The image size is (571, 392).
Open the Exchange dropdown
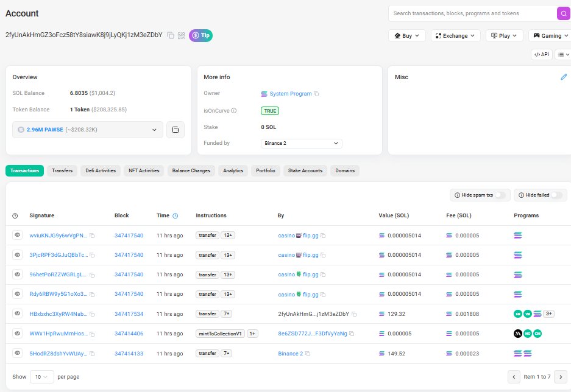pos(456,36)
